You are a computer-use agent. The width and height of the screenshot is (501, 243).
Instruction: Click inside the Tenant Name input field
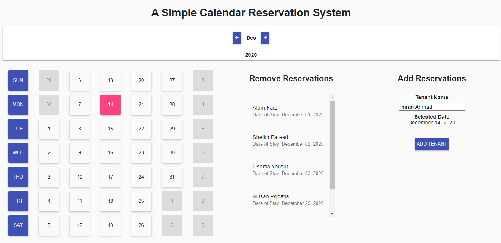click(431, 107)
